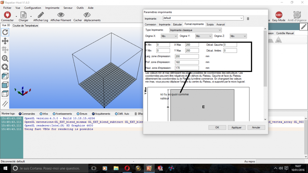Open the Charger file icon
Viewport: 308px width, 173px height.
(x=23, y=15)
